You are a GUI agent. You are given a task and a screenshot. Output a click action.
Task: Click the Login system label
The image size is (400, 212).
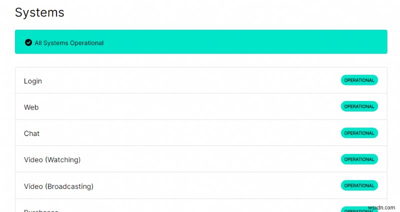(x=33, y=81)
